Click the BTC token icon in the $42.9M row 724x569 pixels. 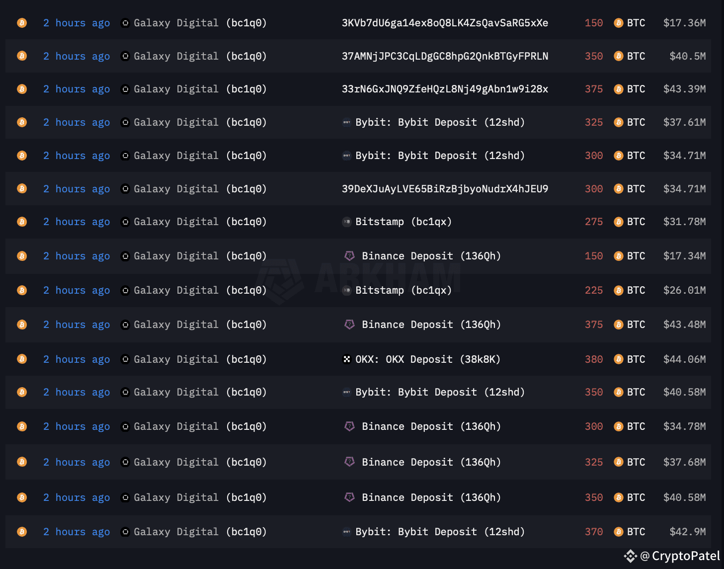618,532
